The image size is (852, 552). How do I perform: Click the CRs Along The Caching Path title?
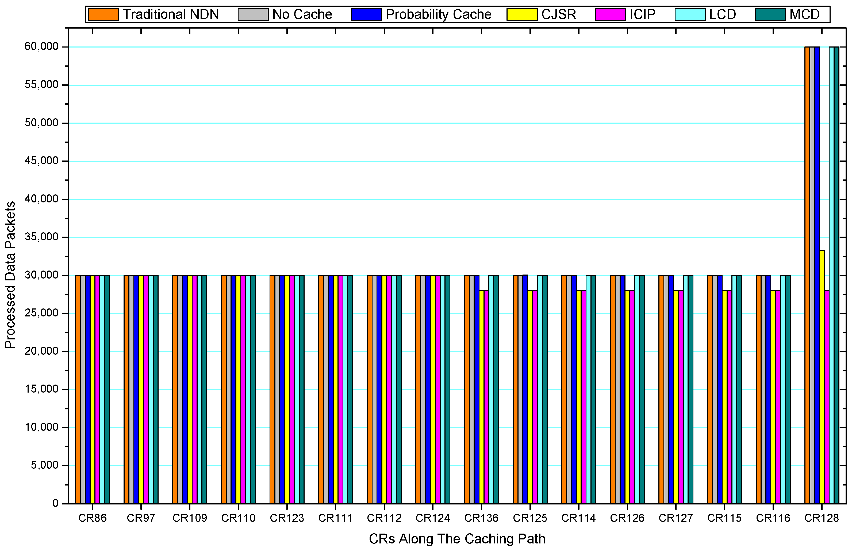click(x=457, y=538)
